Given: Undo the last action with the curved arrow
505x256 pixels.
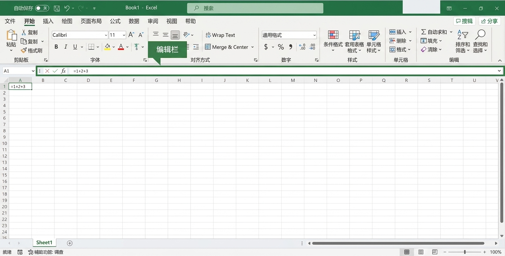Looking at the screenshot, I should pos(67,8).
